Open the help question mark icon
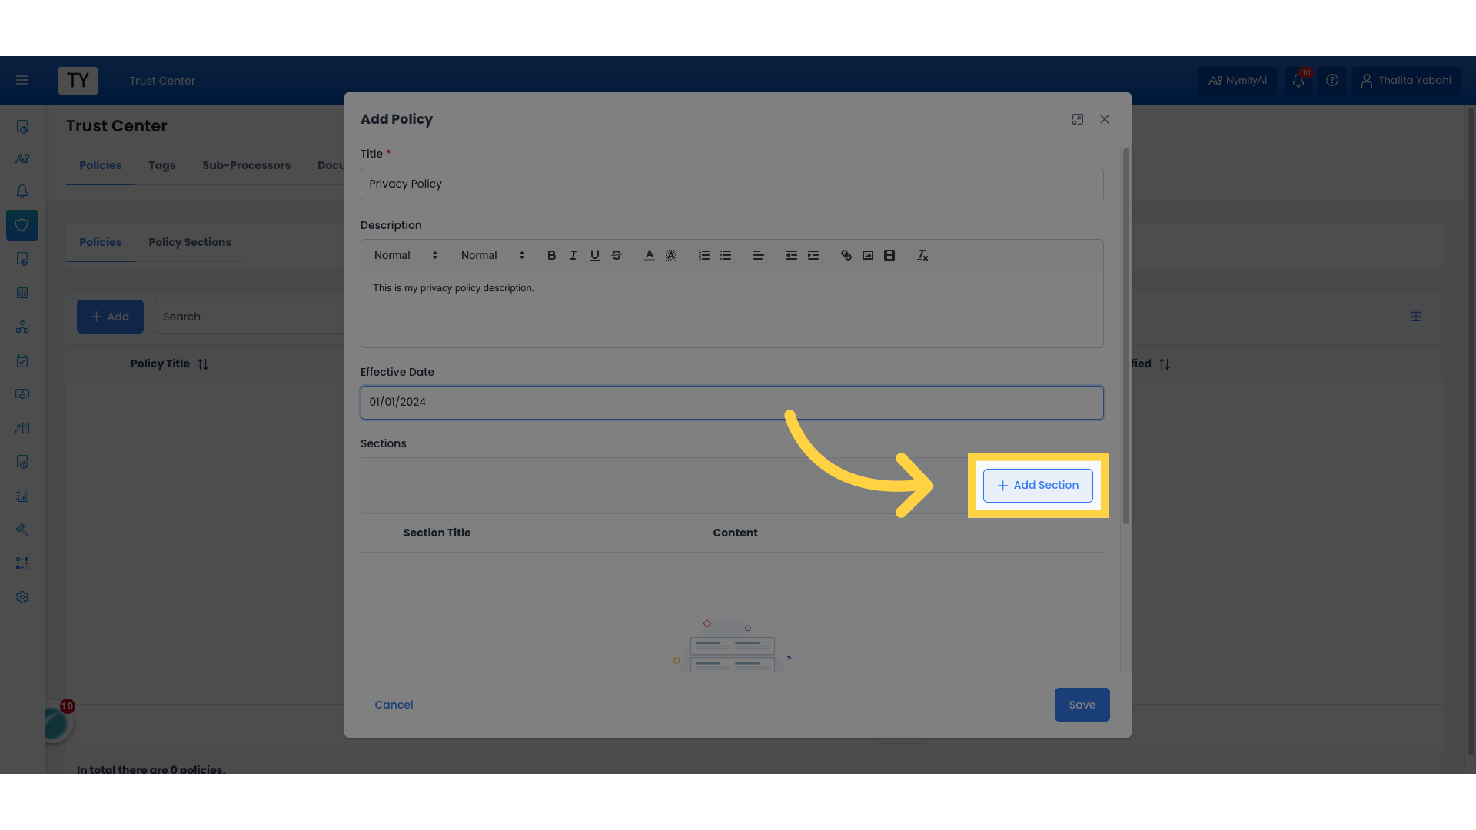Image resolution: width=1476 pixels, height=830 pixels. tap(1332, 80)
